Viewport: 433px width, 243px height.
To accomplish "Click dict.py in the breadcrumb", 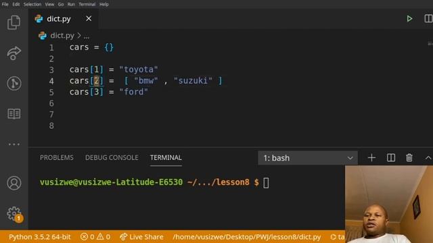I will tap(62, 36).
